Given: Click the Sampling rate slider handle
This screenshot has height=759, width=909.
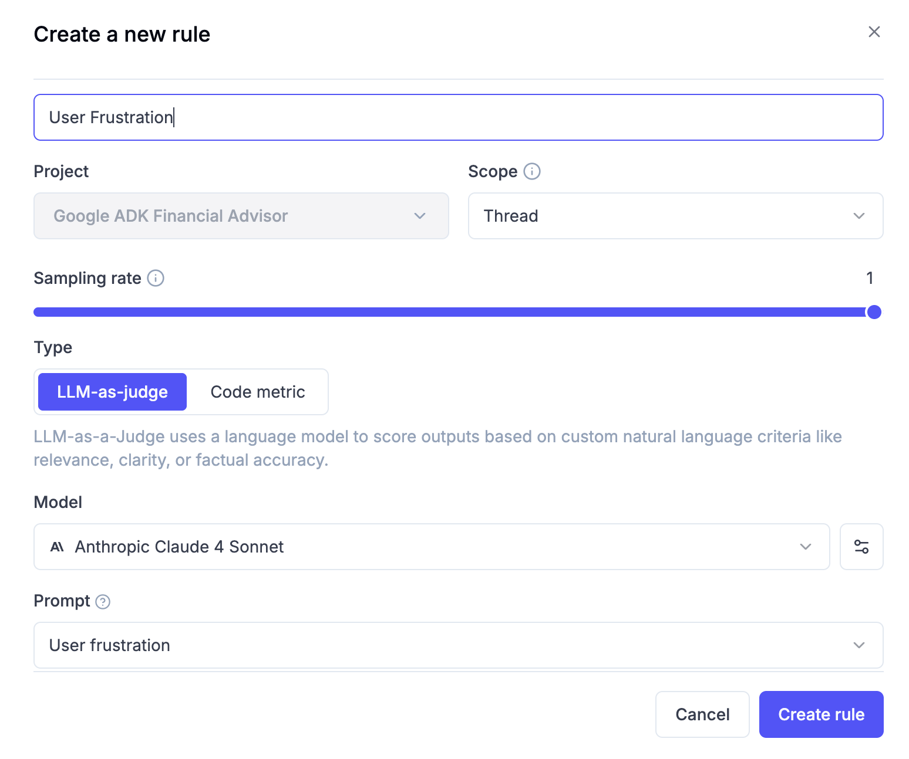Looking at the screenshot, I should coord(874,312).
